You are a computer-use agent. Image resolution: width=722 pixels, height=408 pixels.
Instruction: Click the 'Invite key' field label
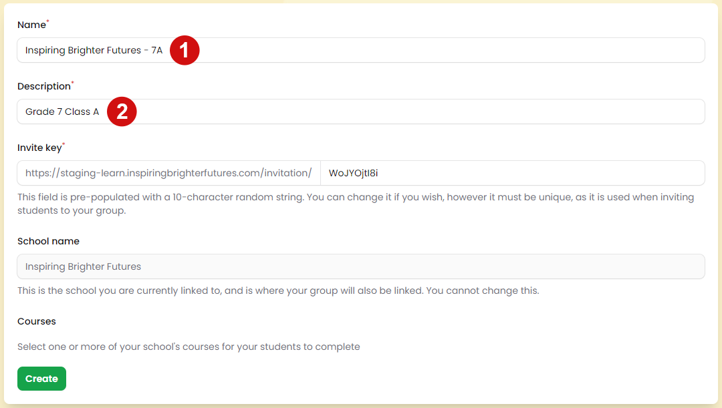39,148
